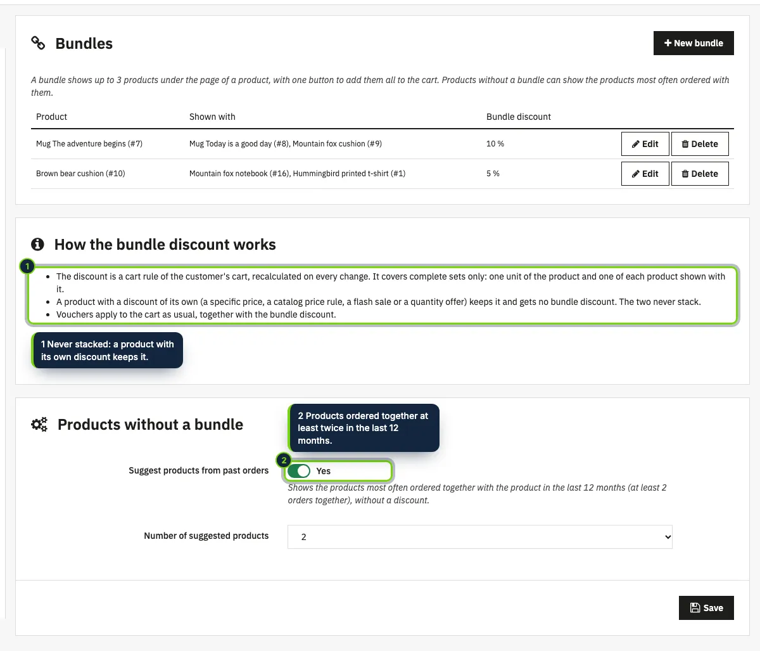The image size is (760, 651).
Task: Click Products without a bundle heading
Action: click(x=150, y=425)
